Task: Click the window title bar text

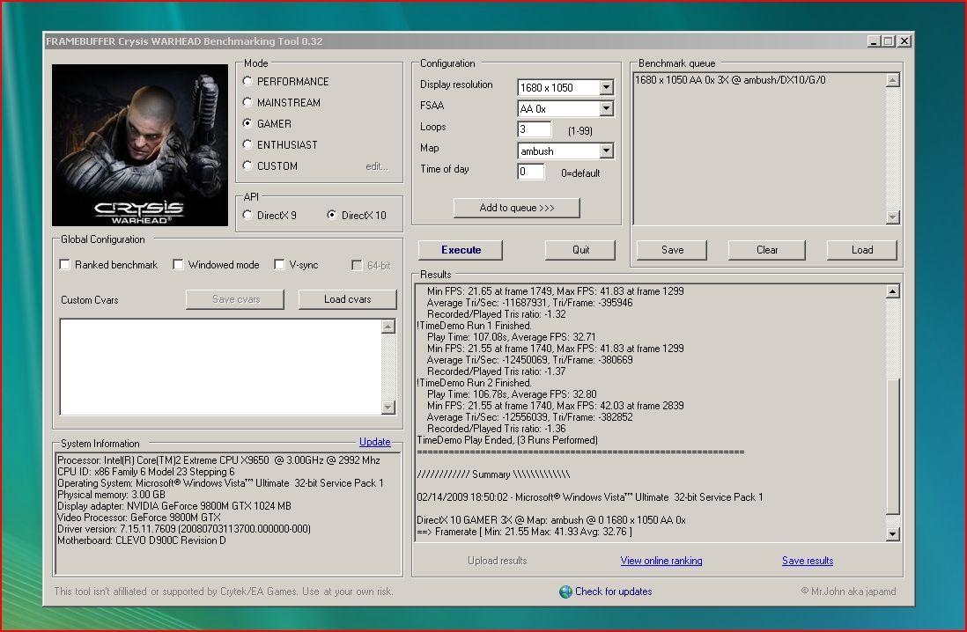Action: tap(184, 41)
